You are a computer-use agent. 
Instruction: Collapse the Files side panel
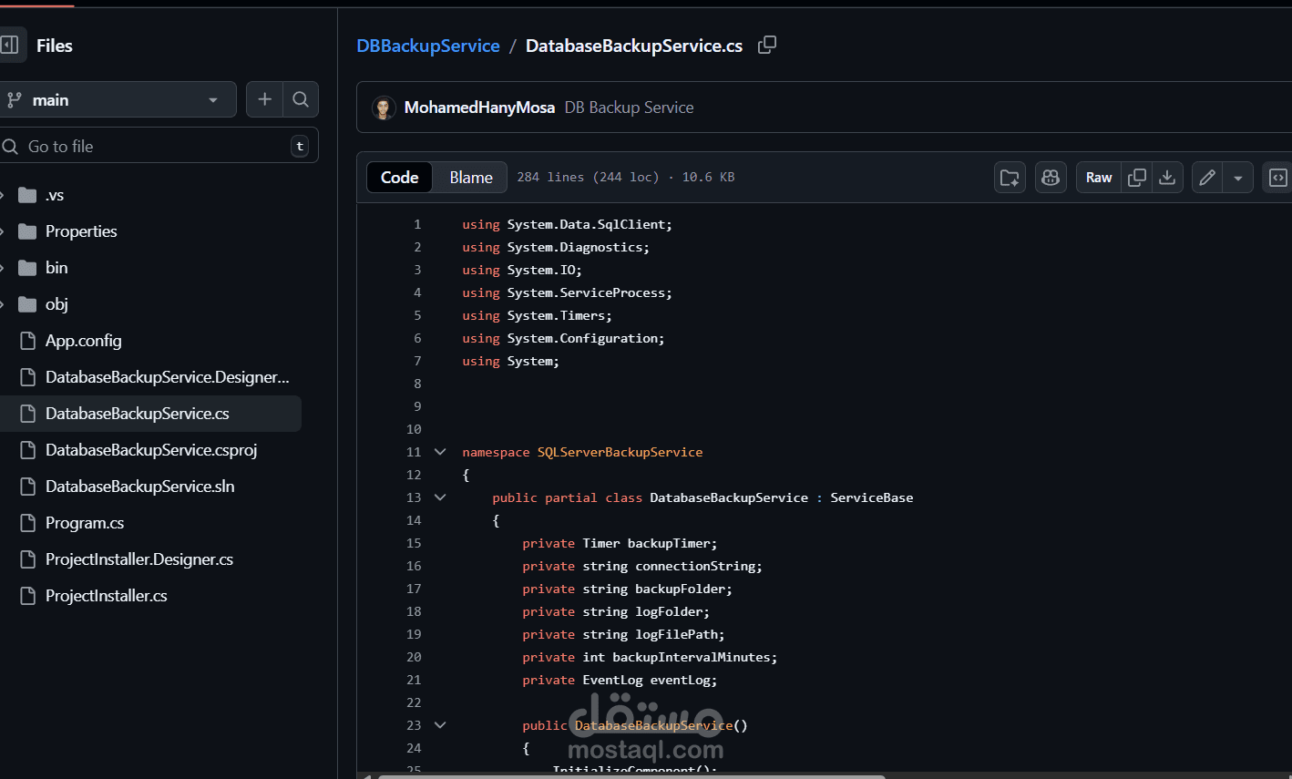click(11, 45)
